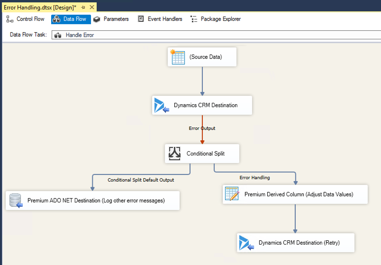This screenshot has width=381, height=265.
Task: Select the Premium Derived Column (Adjust Data Values) text
Action: click(299, 194)
